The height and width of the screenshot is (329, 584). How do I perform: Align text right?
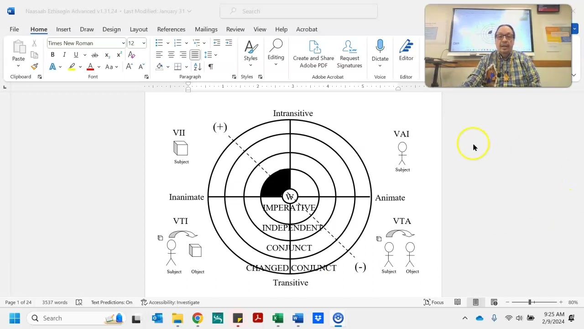tap(183, 55)
